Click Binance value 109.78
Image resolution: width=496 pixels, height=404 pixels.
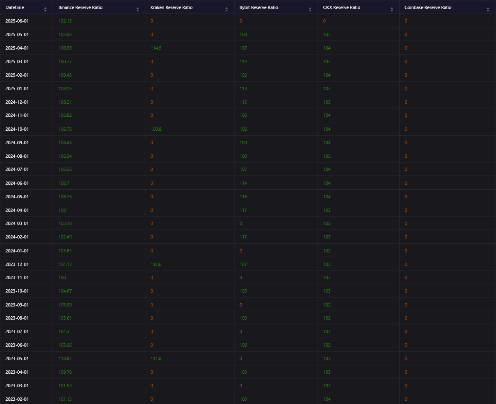(x=65, y=372)
